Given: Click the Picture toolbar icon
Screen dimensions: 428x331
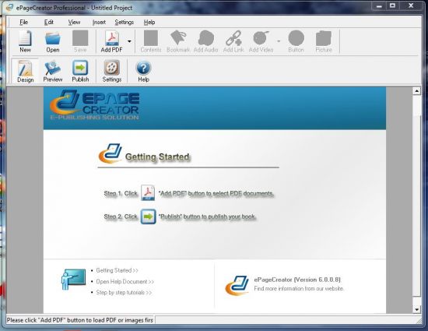Looking at the screenshot, I should click(324, 41).
